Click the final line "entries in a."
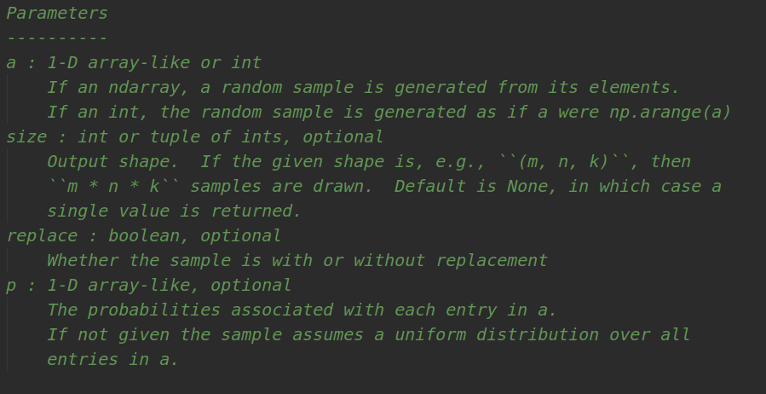Screen dimensions: 766x394 click(x=112, y=360)
